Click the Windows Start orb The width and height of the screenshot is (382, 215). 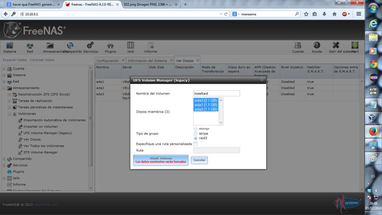pyautogui.click(x=373, y=8)
